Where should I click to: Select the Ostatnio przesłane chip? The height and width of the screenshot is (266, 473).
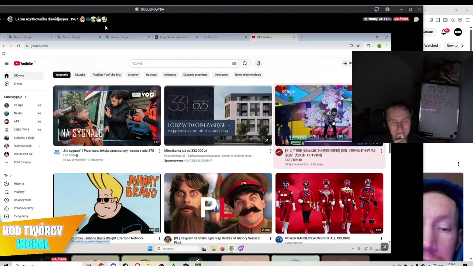195,75
